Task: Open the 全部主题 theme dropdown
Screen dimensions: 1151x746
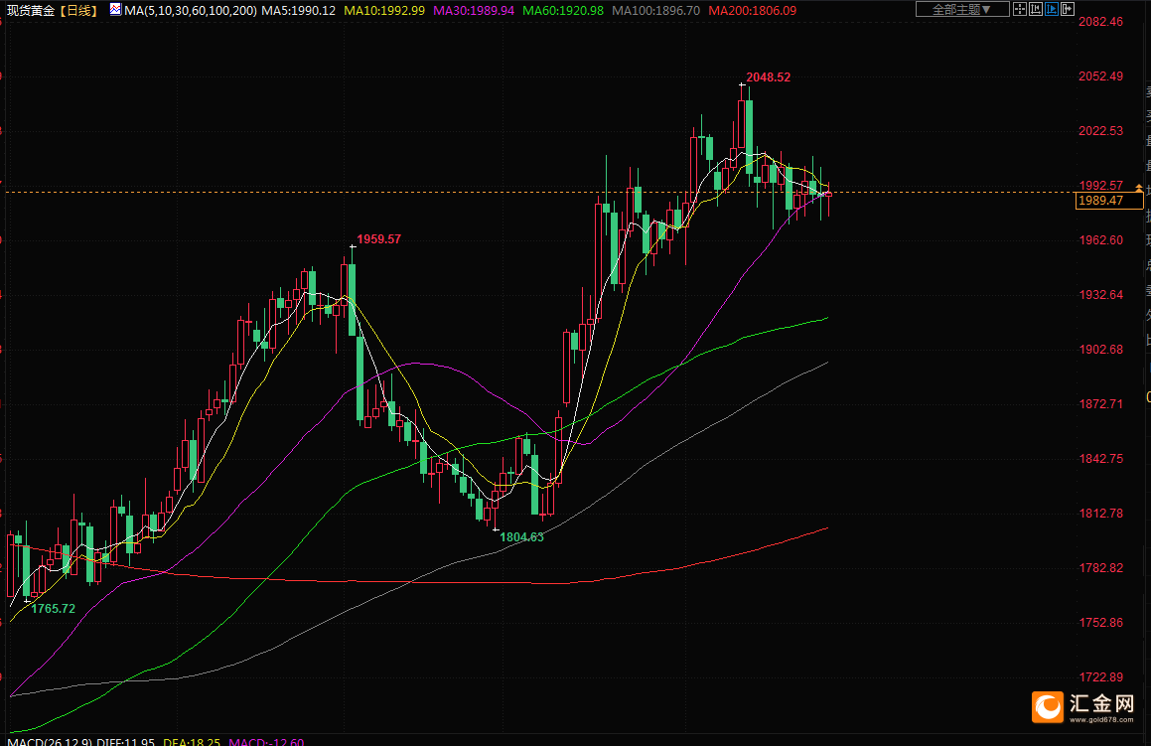Action: tap(961, 9)
